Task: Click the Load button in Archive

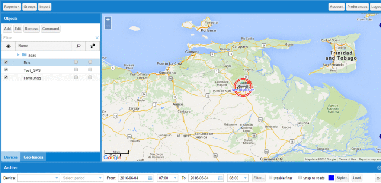Action: click(357, 178)
